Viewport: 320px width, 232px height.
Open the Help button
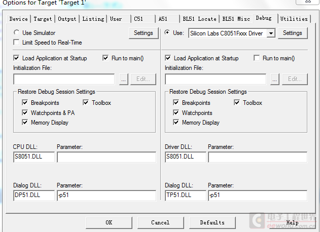pos(292,222)
